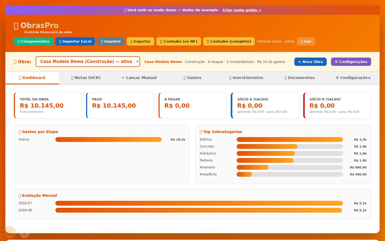Viewport: 385px width, 241px height.
Task: Click the + Nova Obra button
Action: pos(311,62)
